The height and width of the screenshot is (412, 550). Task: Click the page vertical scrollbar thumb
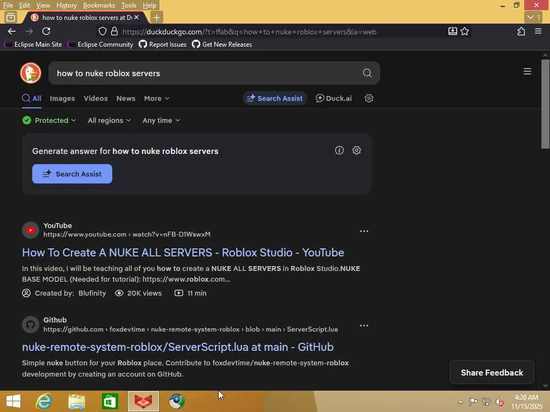[x=545, y=104]
